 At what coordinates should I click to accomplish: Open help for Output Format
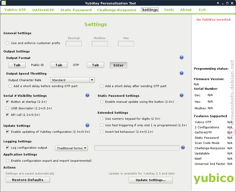pos(181,58)
